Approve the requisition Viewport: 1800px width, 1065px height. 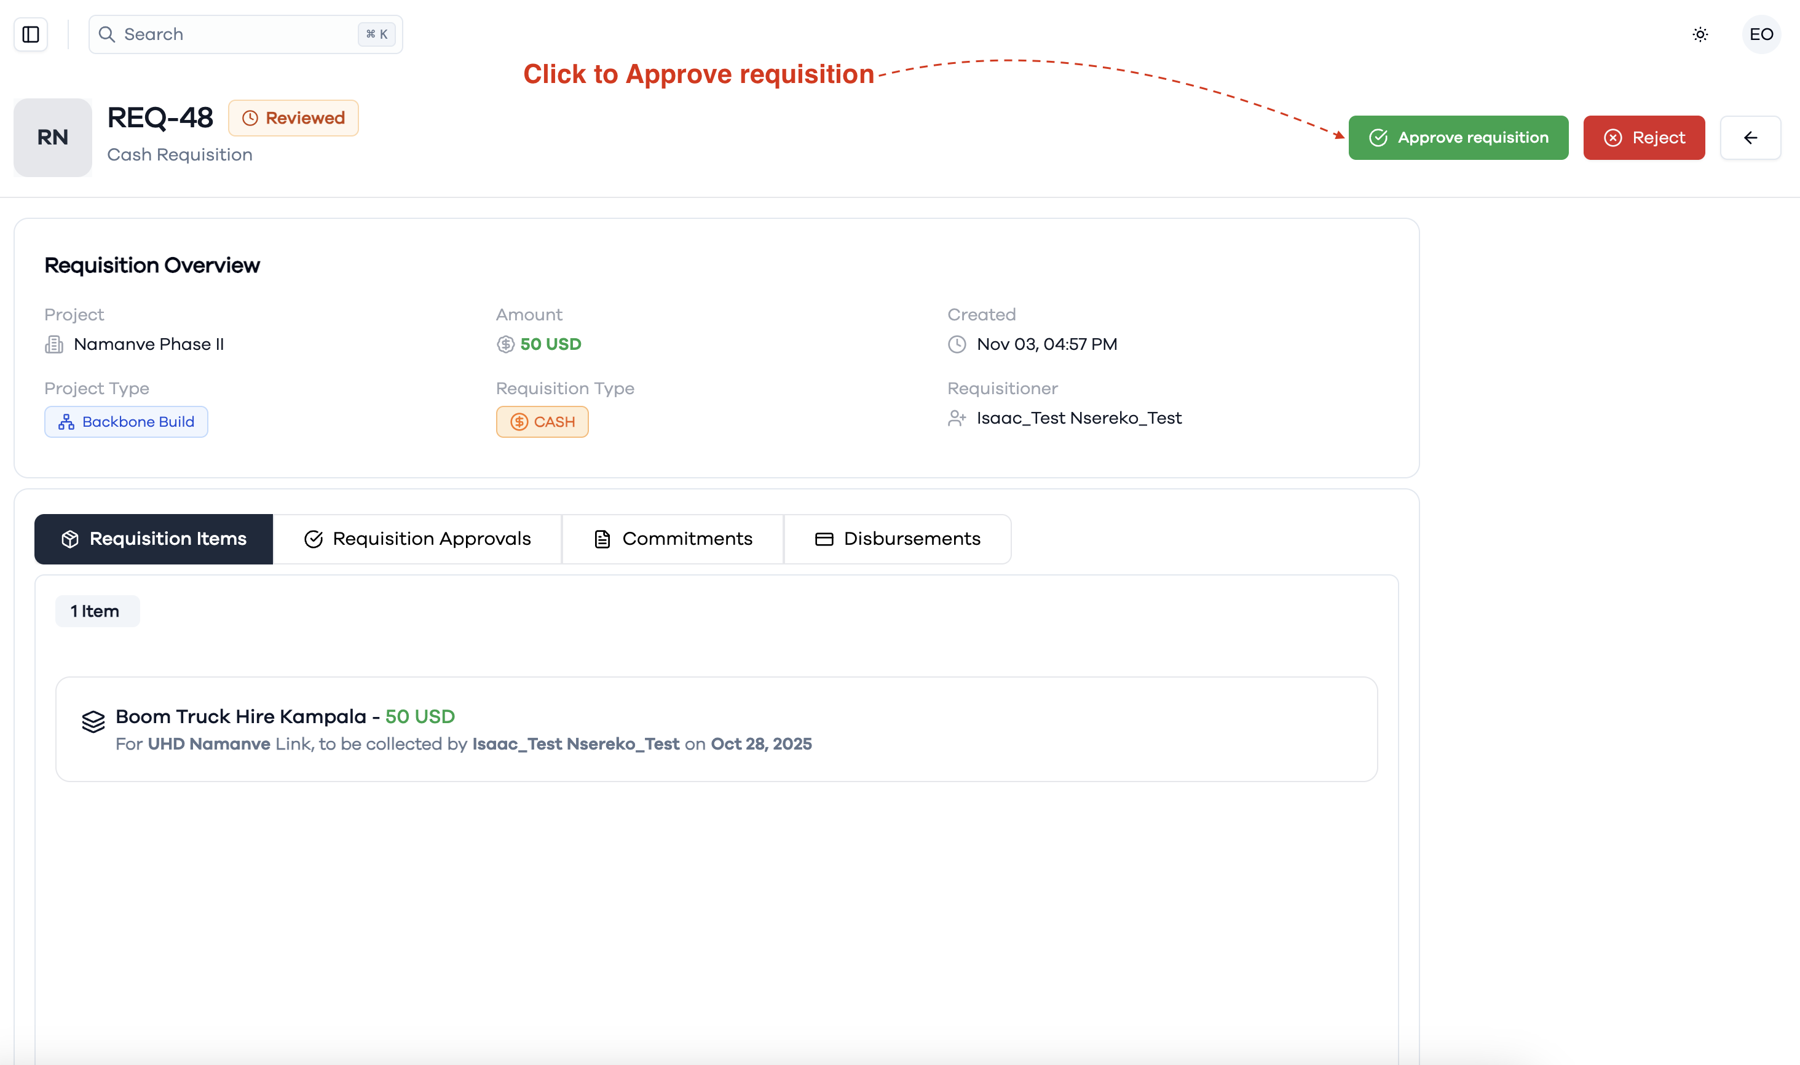(1458, 138)
